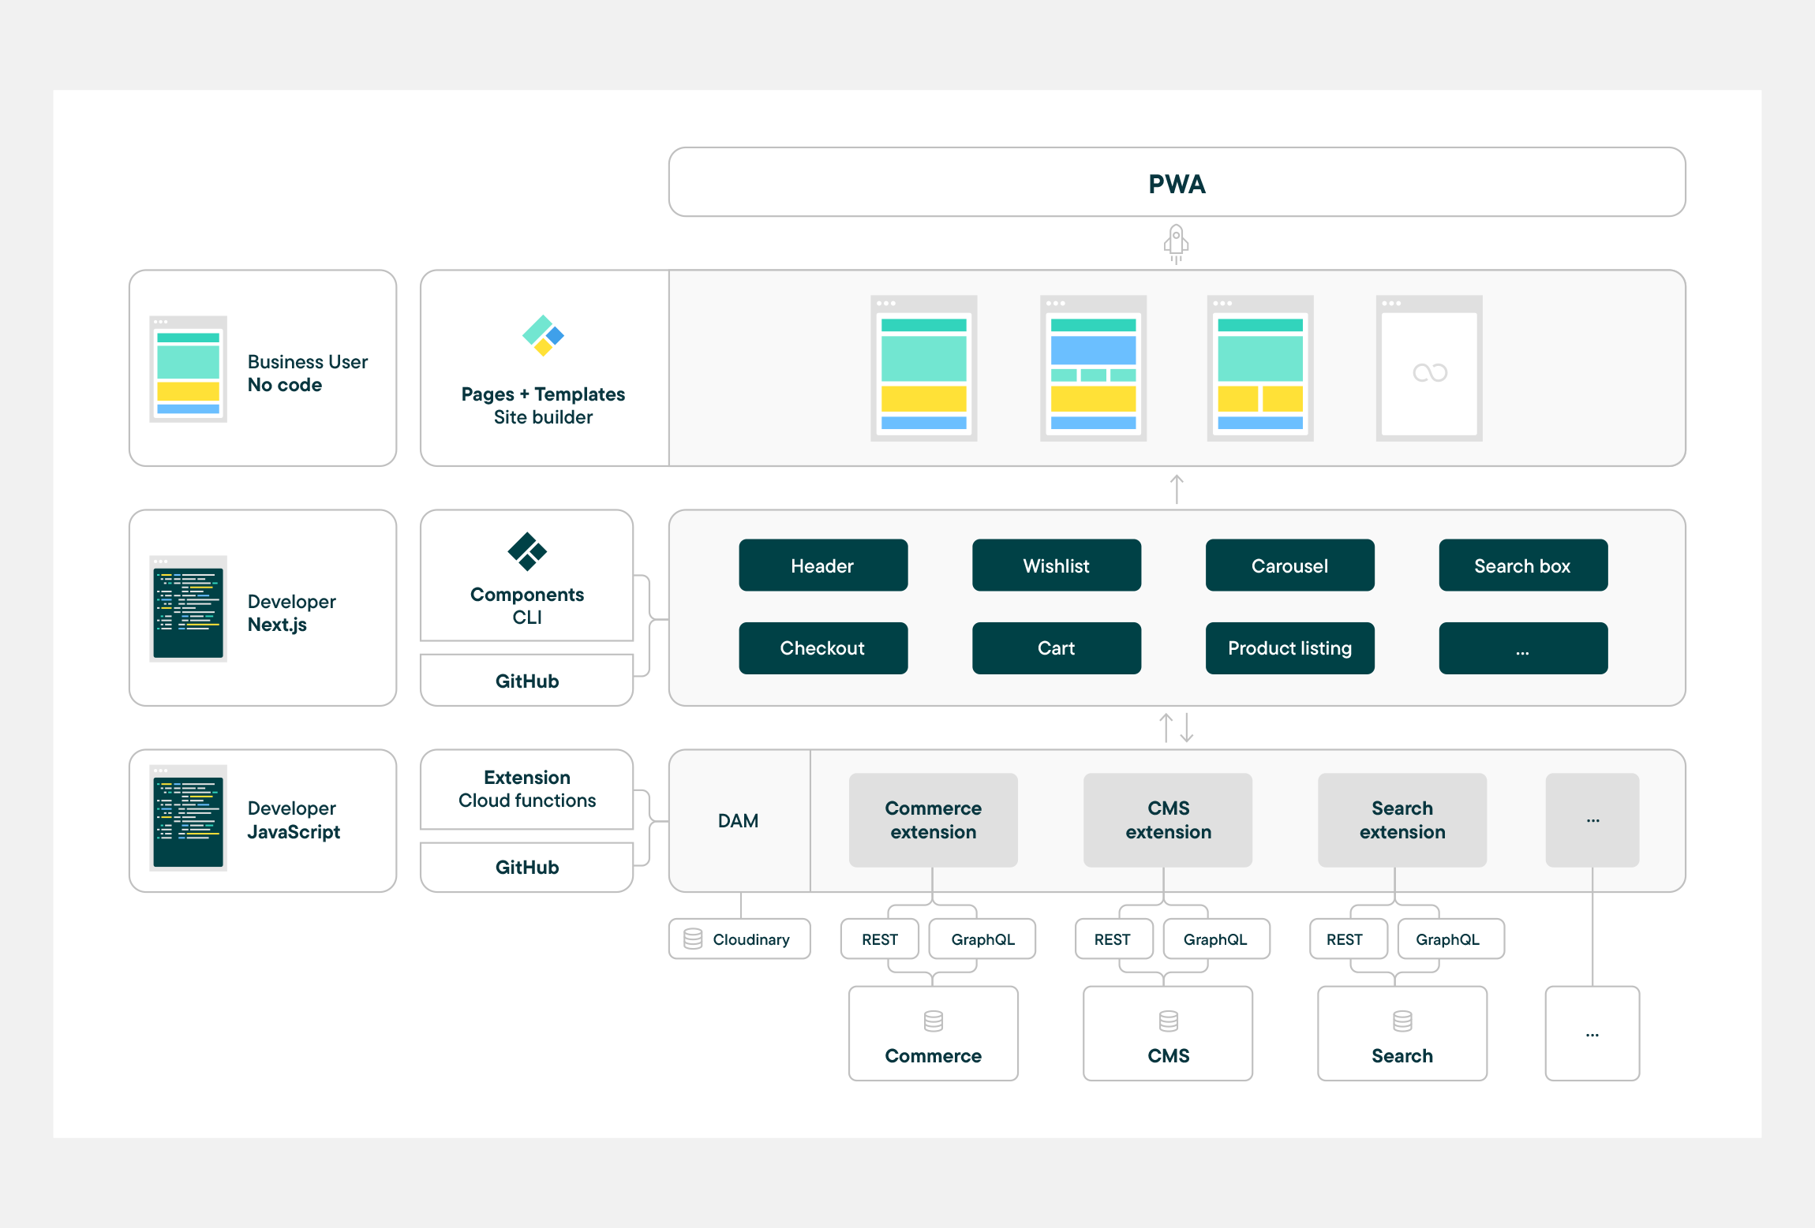Click the Commerce backend box
This screenshot has height=1228, width=1815.
pyautogui.click(x=934, y=1033)
